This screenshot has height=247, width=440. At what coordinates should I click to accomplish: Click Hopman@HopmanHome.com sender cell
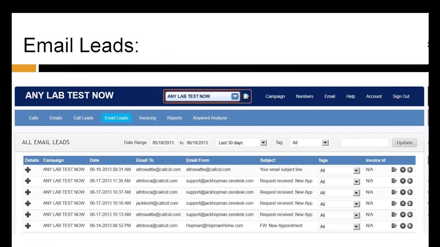click(x=214, y=226)
